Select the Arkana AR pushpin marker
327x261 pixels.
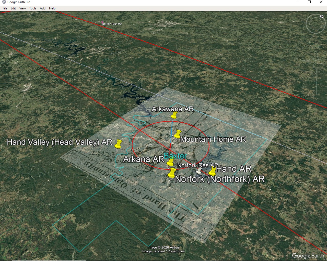coord(170,162)
